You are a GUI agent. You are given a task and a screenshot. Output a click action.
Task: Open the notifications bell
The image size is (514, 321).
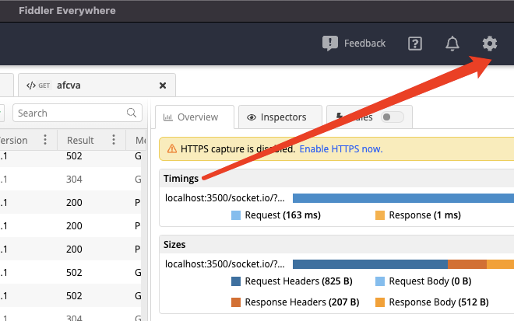[452, 44]
